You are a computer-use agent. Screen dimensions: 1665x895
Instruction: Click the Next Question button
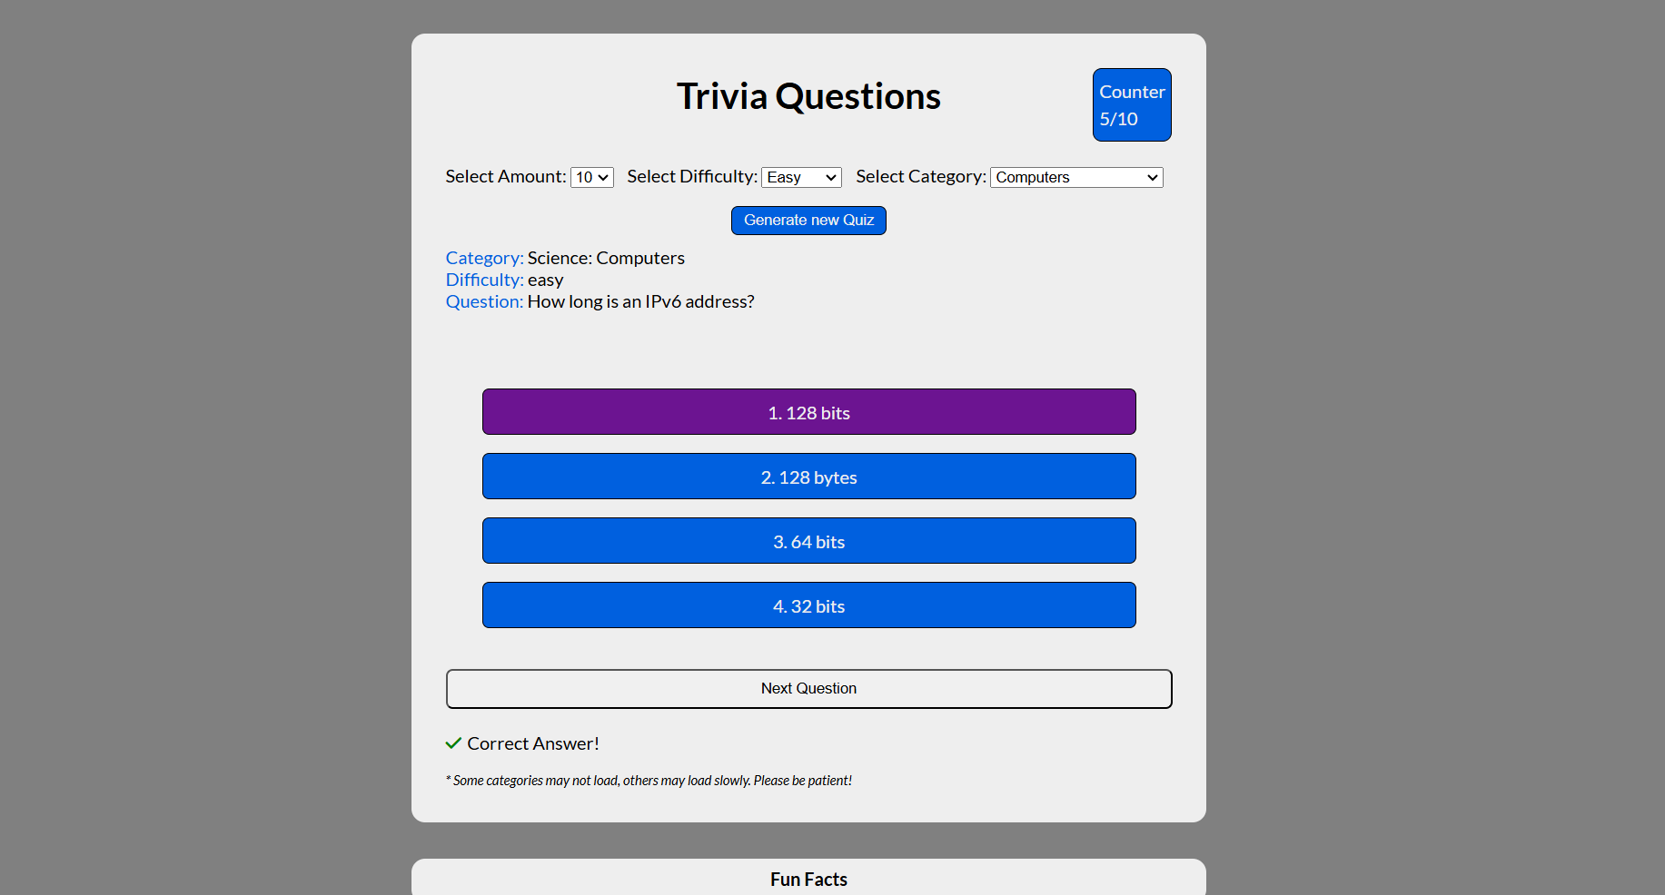pyautogui.click(x=808, y=688)
